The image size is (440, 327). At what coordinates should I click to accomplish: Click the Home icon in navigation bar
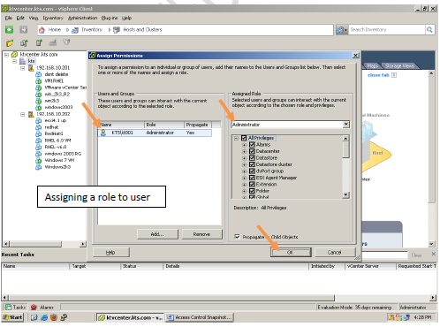coord(42,30)
